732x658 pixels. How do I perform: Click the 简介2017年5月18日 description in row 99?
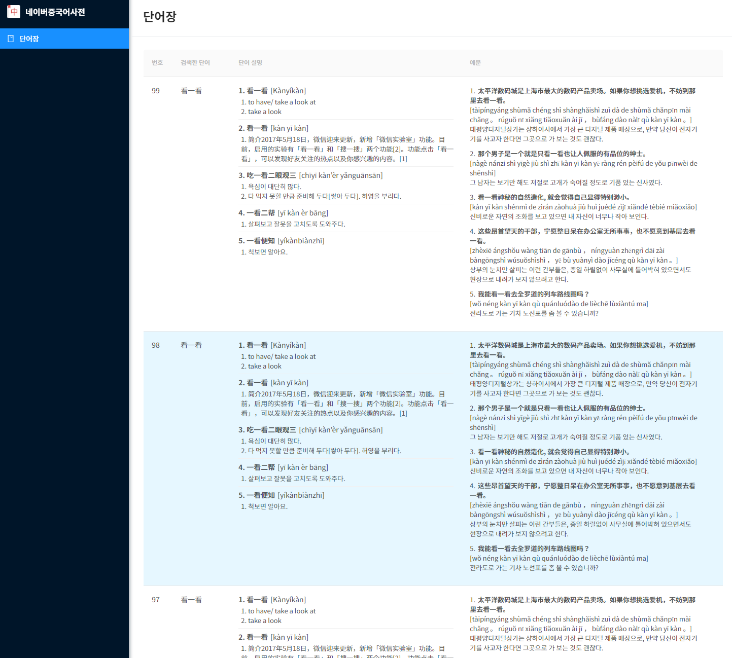pos(347,149)
